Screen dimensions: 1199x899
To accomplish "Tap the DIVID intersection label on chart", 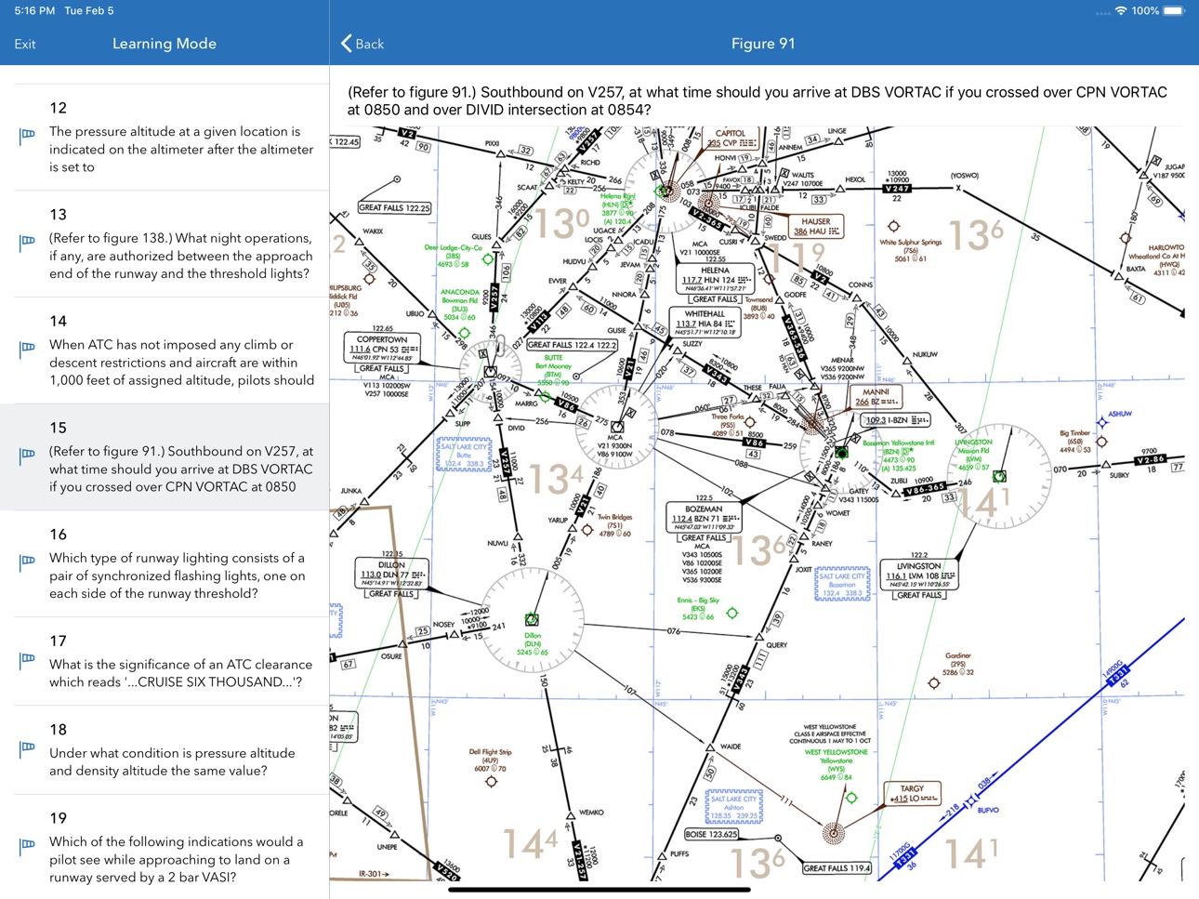I will coord(516,428).
